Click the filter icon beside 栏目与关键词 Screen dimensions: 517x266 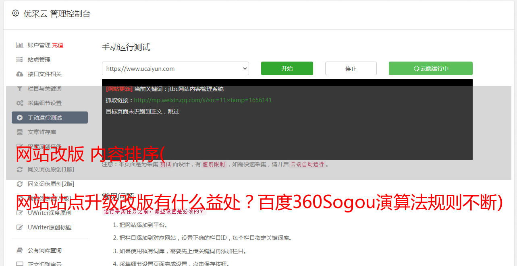tap(19, 89)
